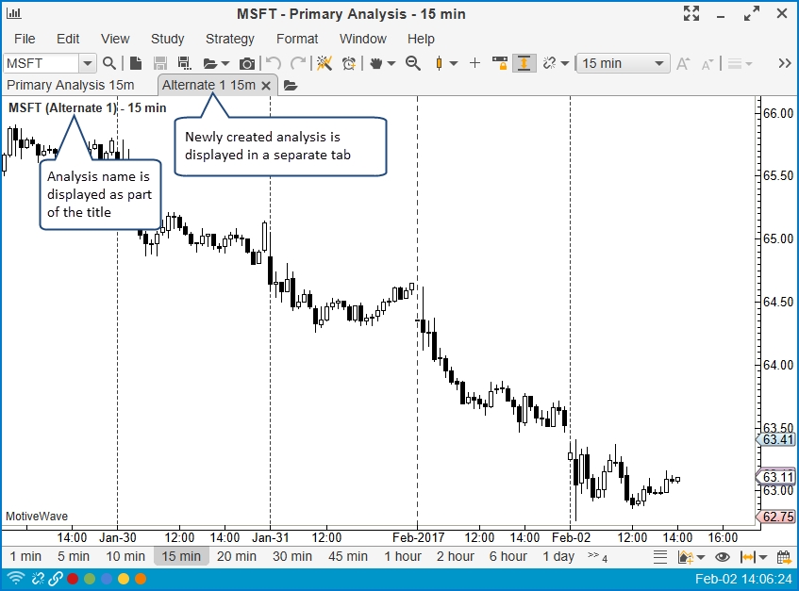Switch bar size to 1 hour

click(x=403, y=556)
